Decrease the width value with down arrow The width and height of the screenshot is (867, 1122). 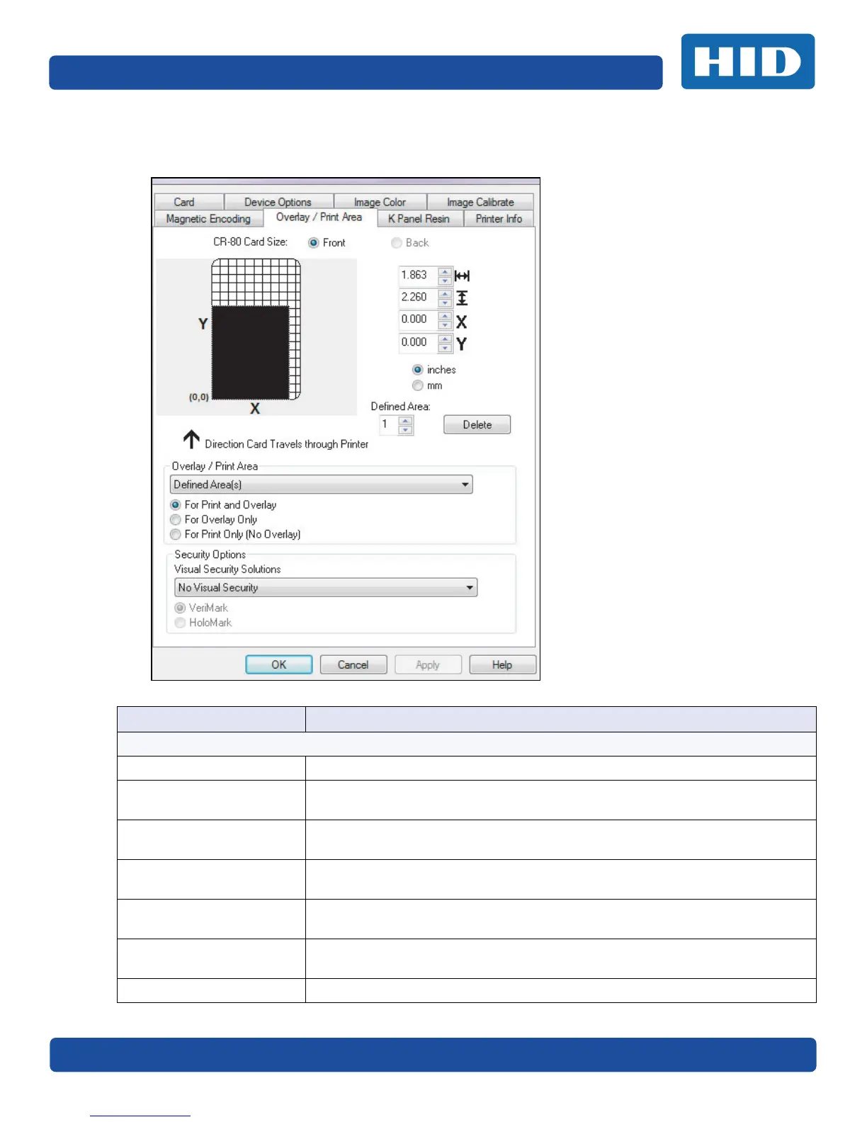(445, 280)
